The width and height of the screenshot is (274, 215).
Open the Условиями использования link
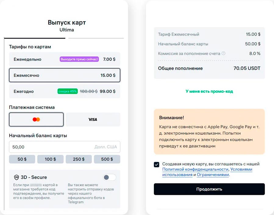pos(241,169)
